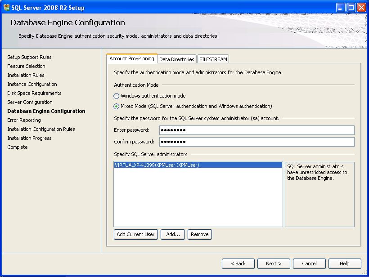Open Help for this setup page
Screen dimensions: 369x277
coord(345,264)
